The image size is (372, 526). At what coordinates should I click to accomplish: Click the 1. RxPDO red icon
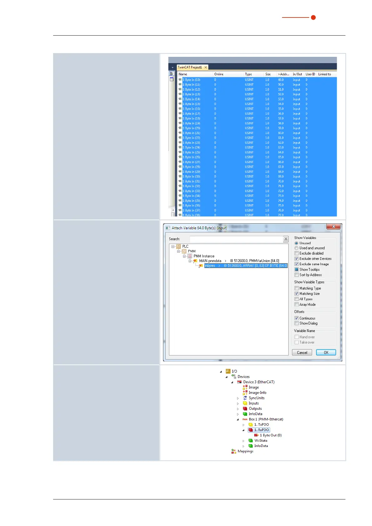click(x=250, y=430)
